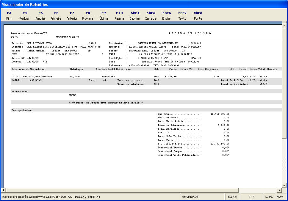Click the CAPS status indicator
288x201 pixels.
(x=269, y=197)
